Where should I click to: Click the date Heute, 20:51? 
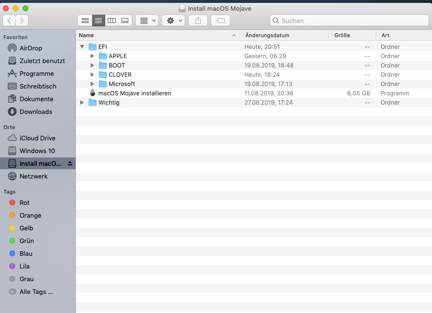point(262,47)
